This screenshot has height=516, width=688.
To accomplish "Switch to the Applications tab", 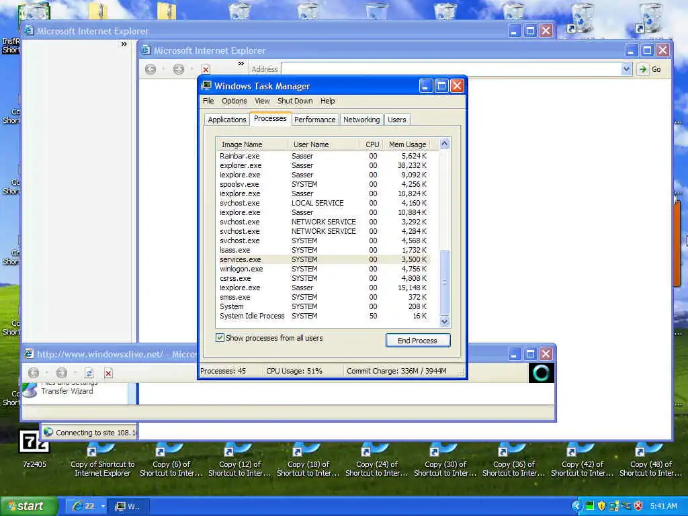I will tap(227, 120).
